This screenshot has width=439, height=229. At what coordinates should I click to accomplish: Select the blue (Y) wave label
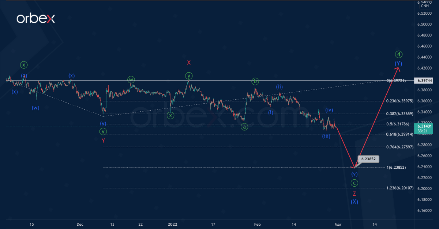(x=398, y=64)
